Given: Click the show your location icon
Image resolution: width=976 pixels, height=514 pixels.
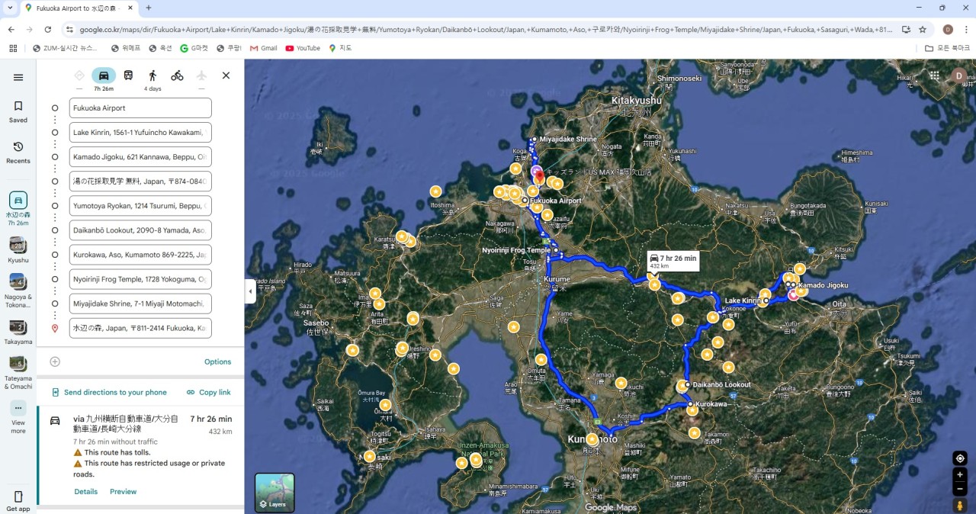Looking at the screenshot, I should pos(960,458).
